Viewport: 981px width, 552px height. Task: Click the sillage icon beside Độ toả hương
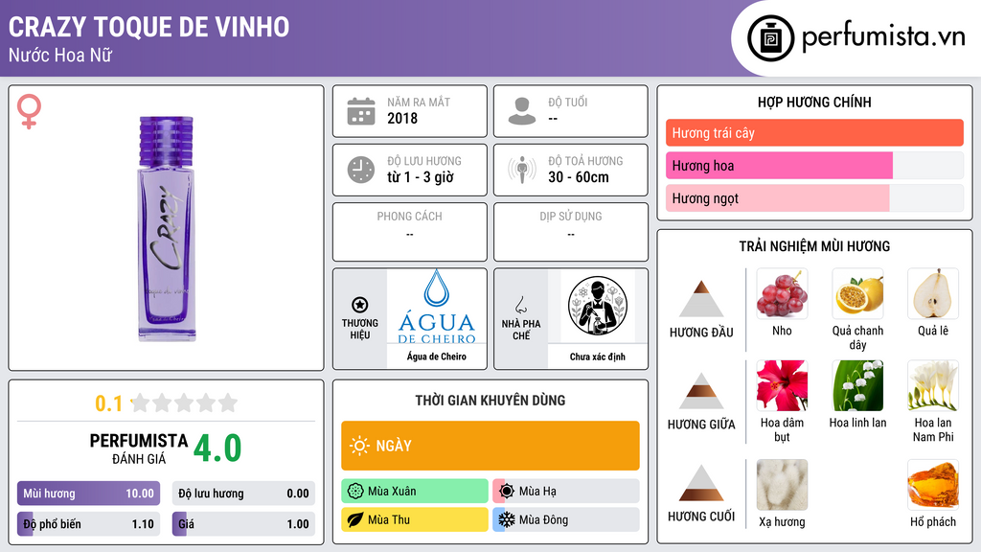(522, 170)
